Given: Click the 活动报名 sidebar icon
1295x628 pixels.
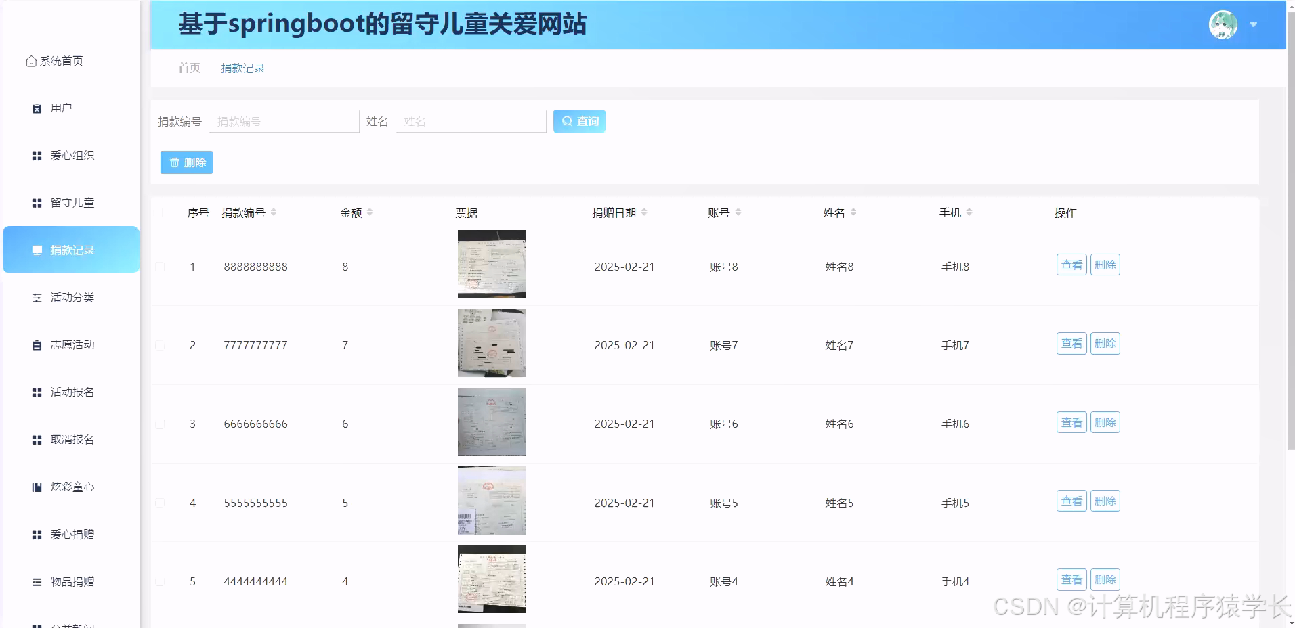Looking at the screenshot, I should [37, 392].
